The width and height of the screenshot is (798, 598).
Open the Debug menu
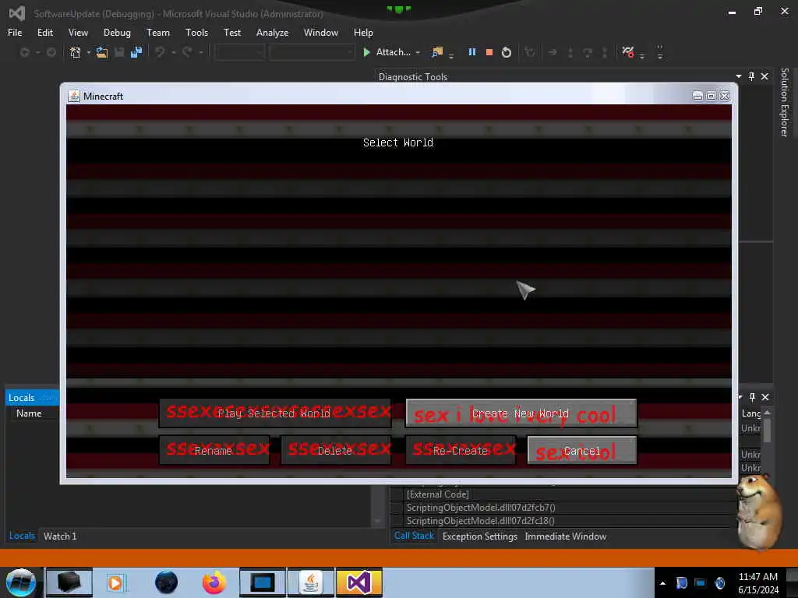pos(117,33)
